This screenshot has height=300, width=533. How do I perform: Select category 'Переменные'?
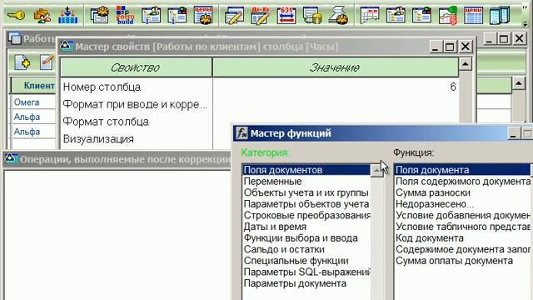tap(306, 182)
